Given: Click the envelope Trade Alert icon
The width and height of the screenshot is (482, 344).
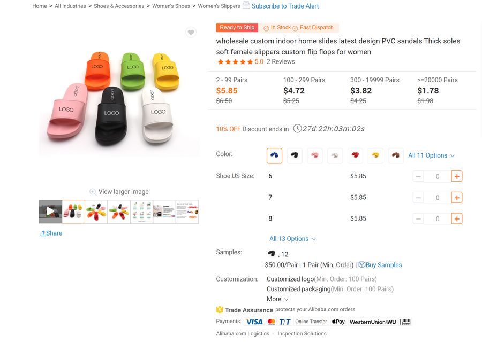Looking at the screenshot, I should click(246, 5).
